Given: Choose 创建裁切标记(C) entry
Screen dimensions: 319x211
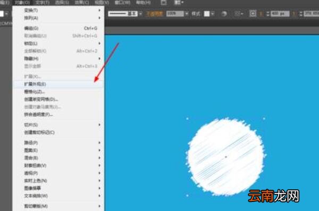Looking at the screenshot, I should 58,132.
